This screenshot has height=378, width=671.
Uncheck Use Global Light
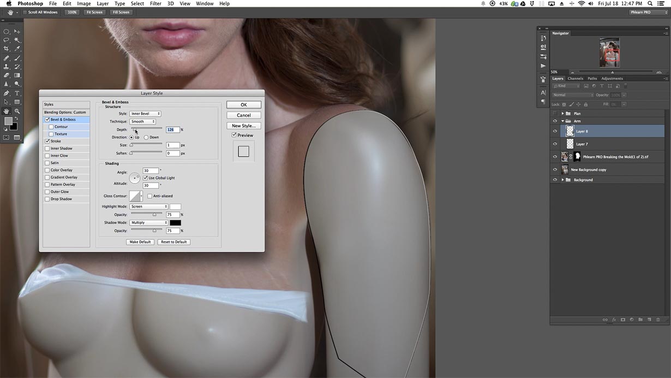coord(145,178)
